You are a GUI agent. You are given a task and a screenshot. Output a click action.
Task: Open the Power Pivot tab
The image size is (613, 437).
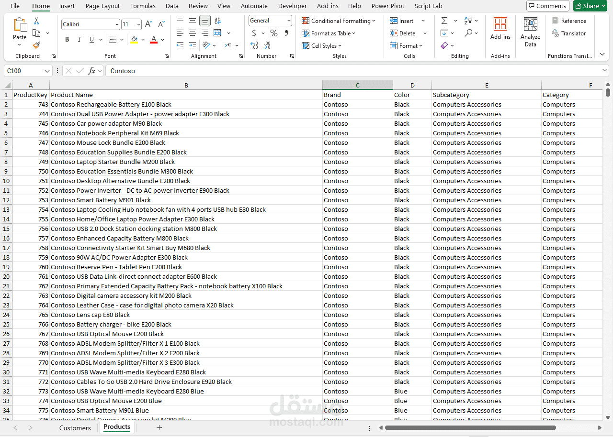tap(388, 6)
